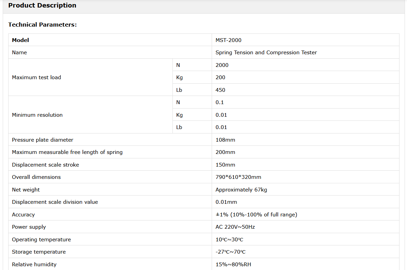Click the 450 Lb value cell
Image resolution: width=407 pixels, height=270 pixels.
[220, 90]
